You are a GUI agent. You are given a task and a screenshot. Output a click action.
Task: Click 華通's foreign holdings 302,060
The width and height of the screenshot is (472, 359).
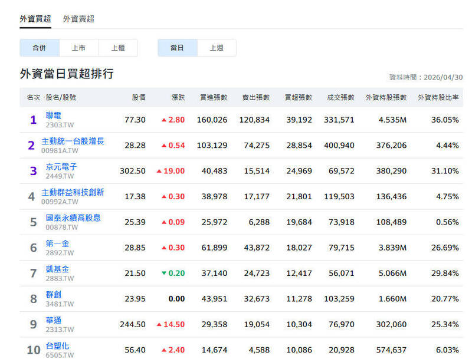pyautogui.click(x=391, y=324)
